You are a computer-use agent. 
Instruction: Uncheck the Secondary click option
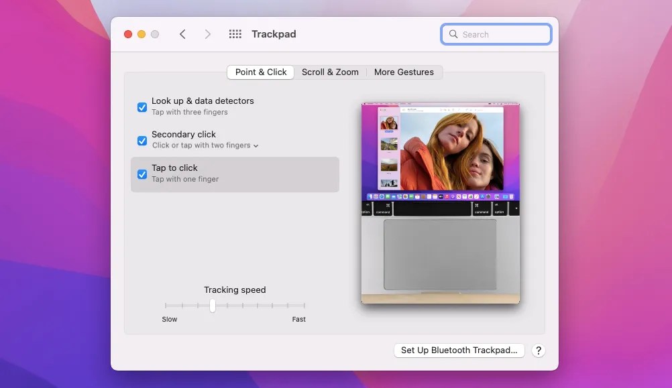tap(142, 140)
